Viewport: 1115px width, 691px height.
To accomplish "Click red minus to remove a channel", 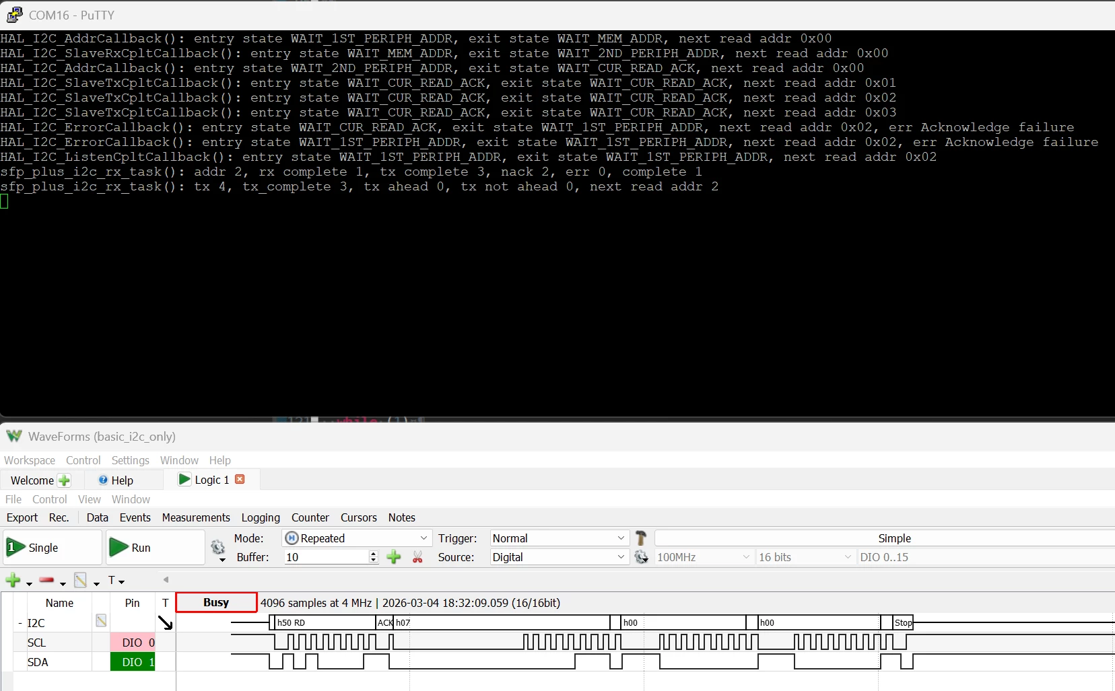I will [46, 580].
